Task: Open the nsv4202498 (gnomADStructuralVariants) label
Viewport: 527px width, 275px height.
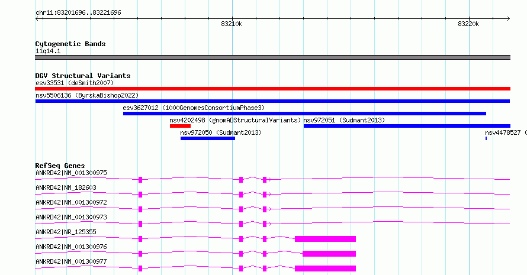Action: [x=235, y=120]
